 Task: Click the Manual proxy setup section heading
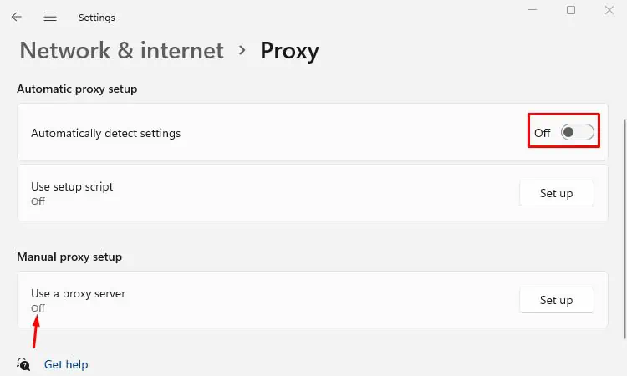69,257
